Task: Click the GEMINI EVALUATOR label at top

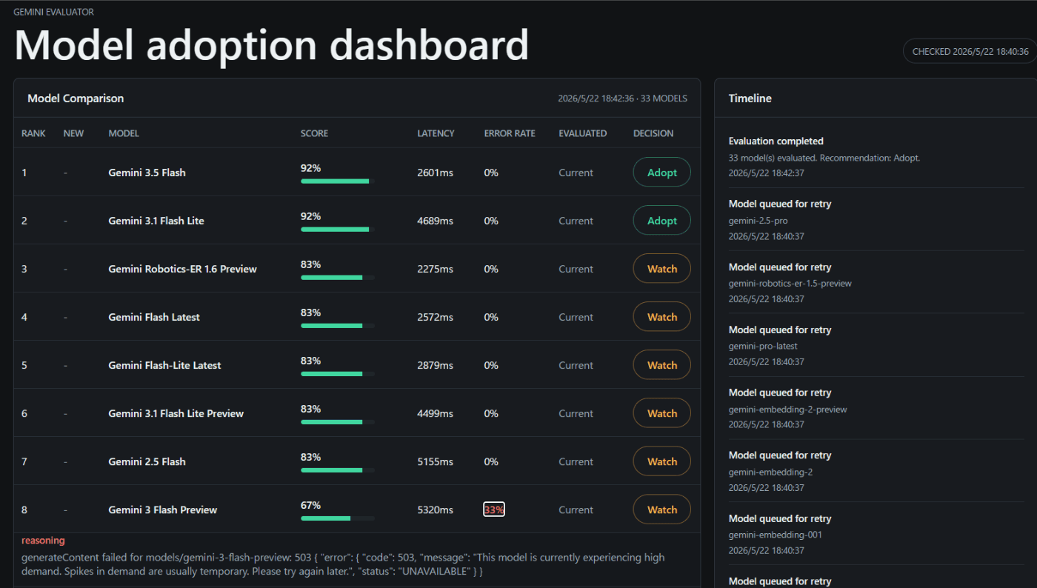Action: tap(53, 12)
